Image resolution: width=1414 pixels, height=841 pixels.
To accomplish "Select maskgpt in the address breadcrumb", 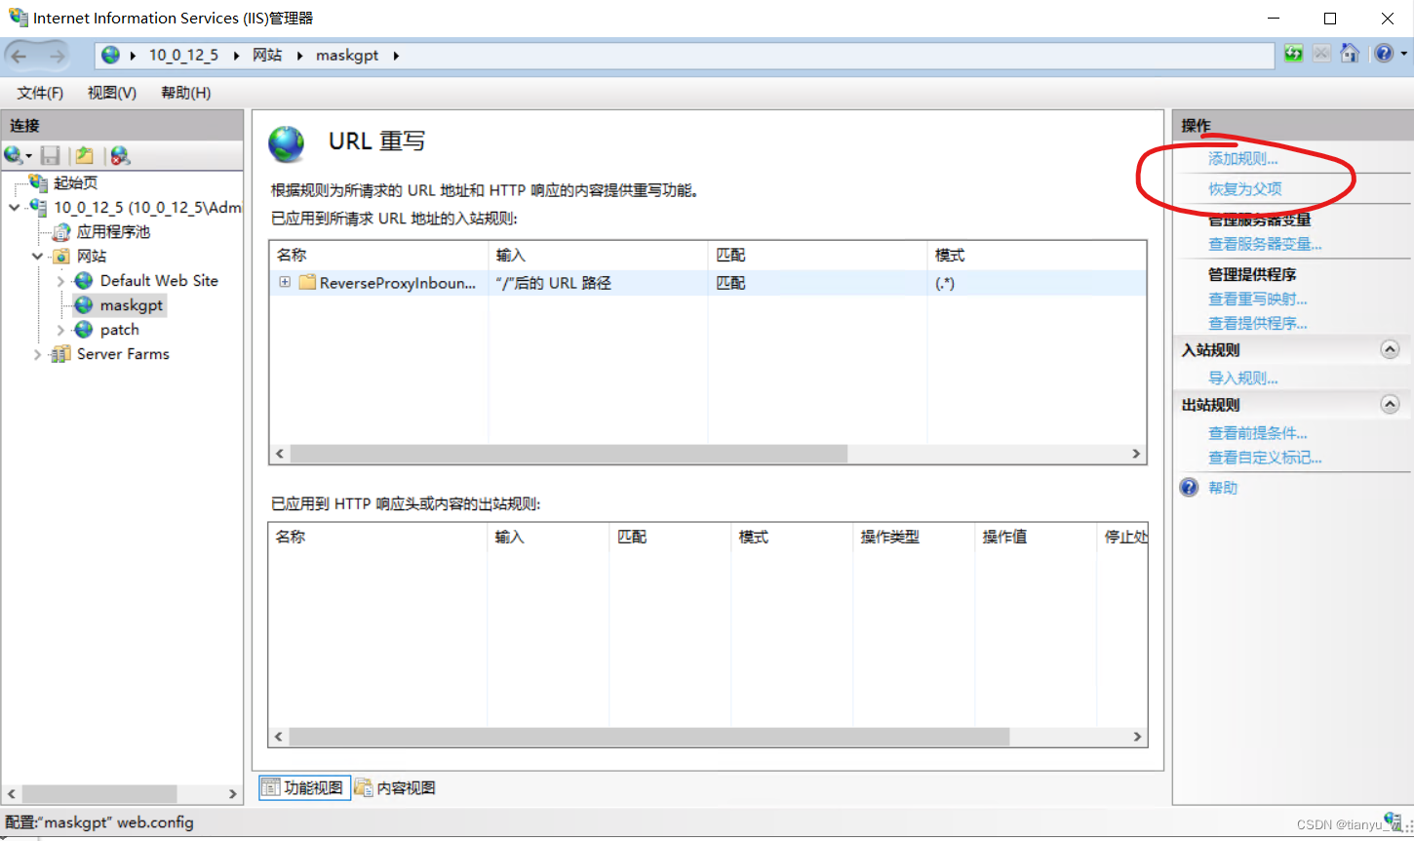I will [x=347, y=55].
